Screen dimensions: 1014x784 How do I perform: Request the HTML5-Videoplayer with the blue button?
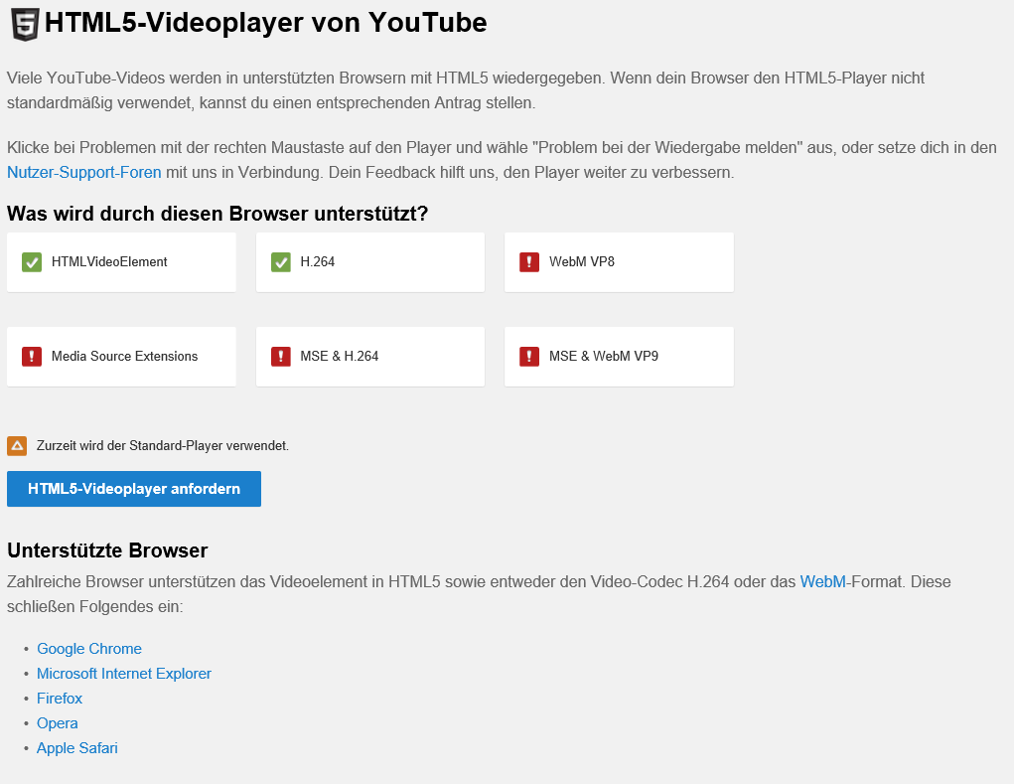click(134, 489)
